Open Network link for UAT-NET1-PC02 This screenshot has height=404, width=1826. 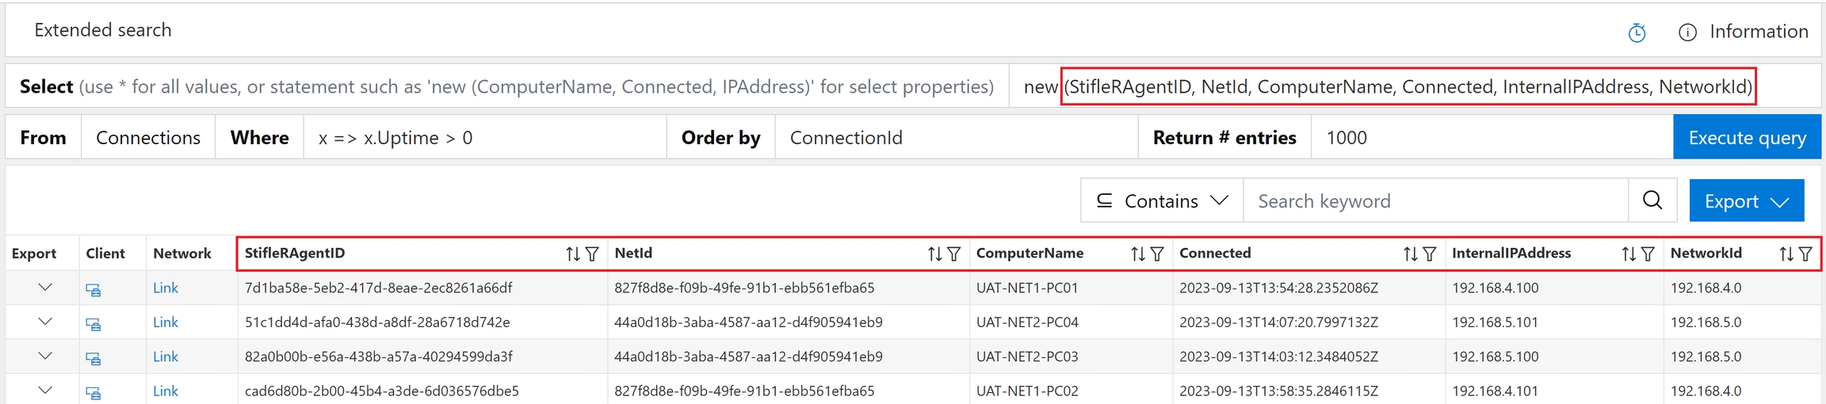coord(165,391)
